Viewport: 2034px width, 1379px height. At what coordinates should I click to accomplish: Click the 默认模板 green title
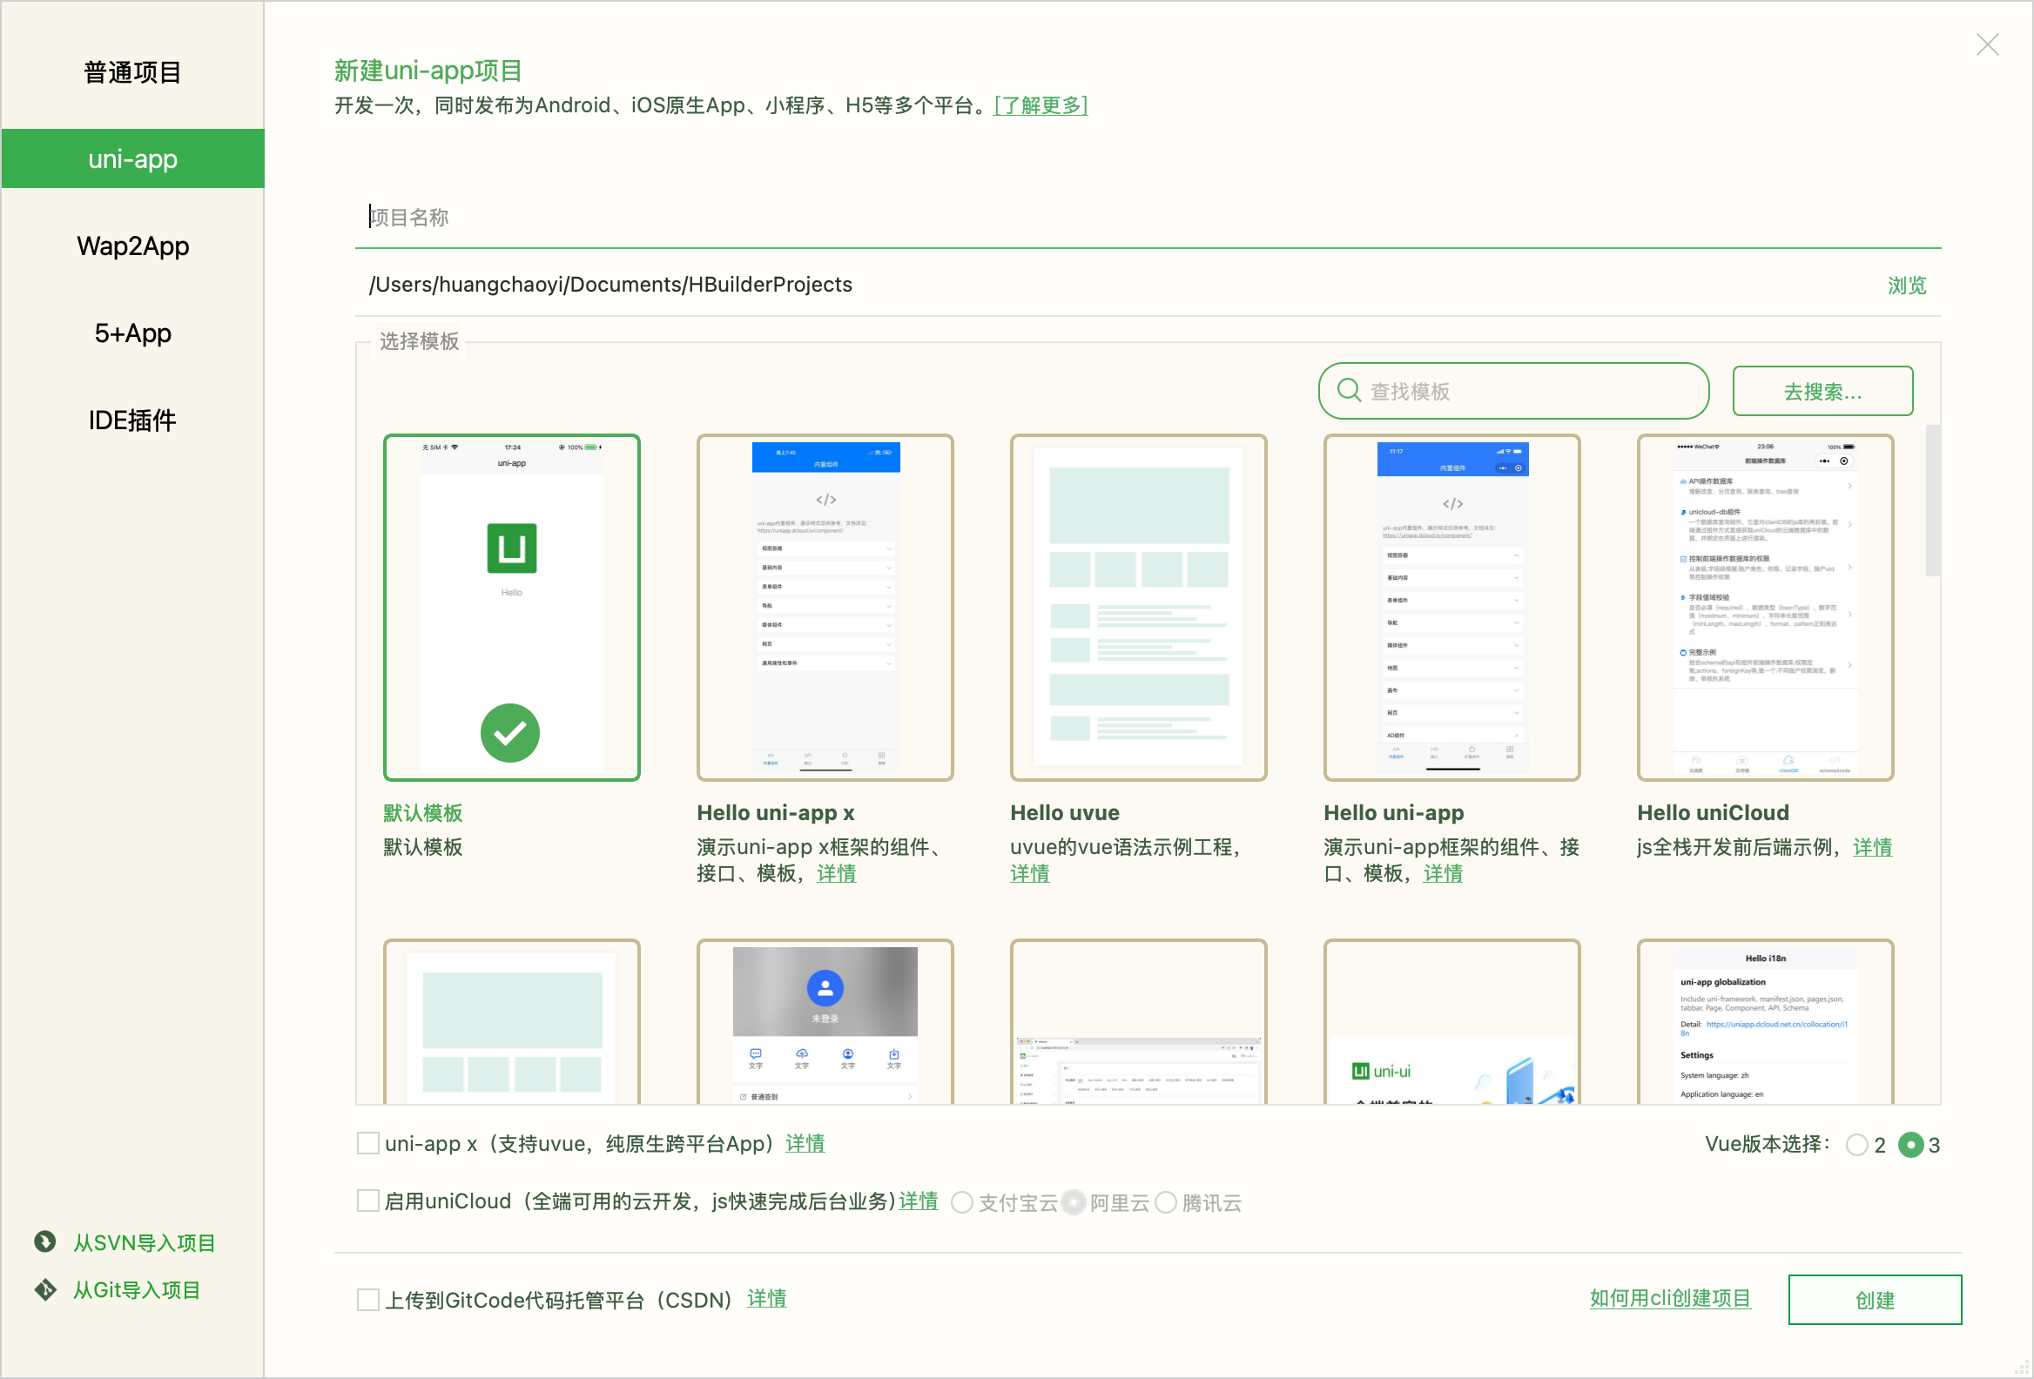point(422,813)
